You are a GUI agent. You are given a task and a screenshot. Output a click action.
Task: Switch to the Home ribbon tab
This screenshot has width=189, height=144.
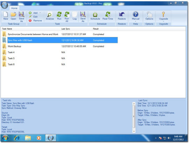[14, 8]
